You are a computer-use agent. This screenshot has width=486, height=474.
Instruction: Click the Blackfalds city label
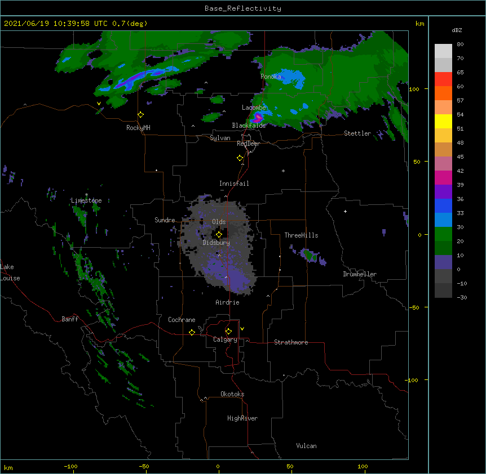[249, 126]
